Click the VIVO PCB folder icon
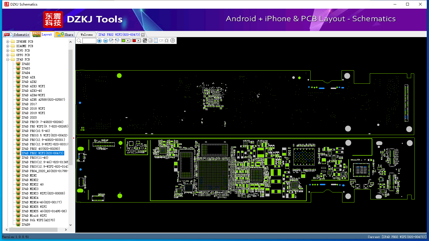Screen dimensions: 429x241 pos(13,50)
